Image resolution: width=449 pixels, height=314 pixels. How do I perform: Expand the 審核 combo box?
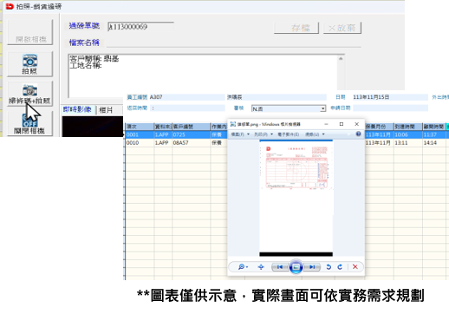[322, 108]
